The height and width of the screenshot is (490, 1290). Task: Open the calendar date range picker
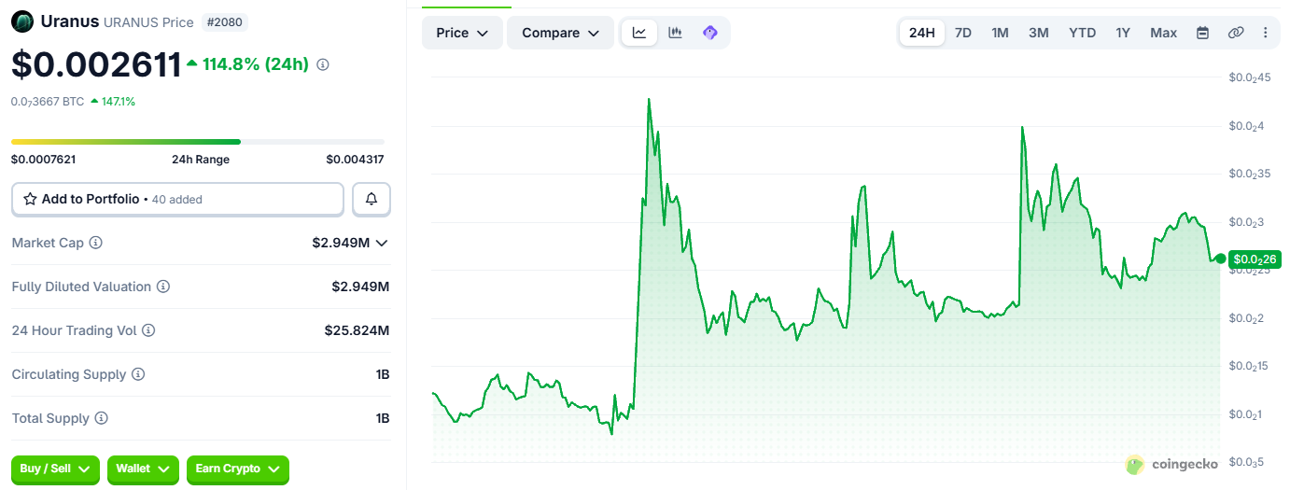point(1203,33)
